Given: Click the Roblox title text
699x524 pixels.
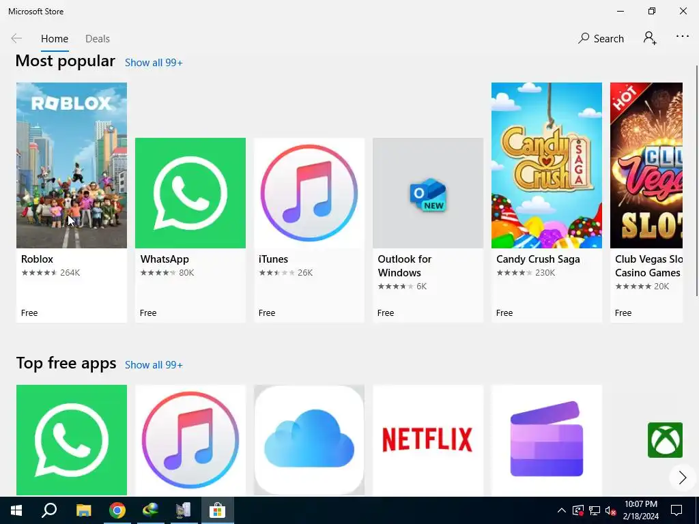Looking at the screenshot, I should (x=37, y=259).
